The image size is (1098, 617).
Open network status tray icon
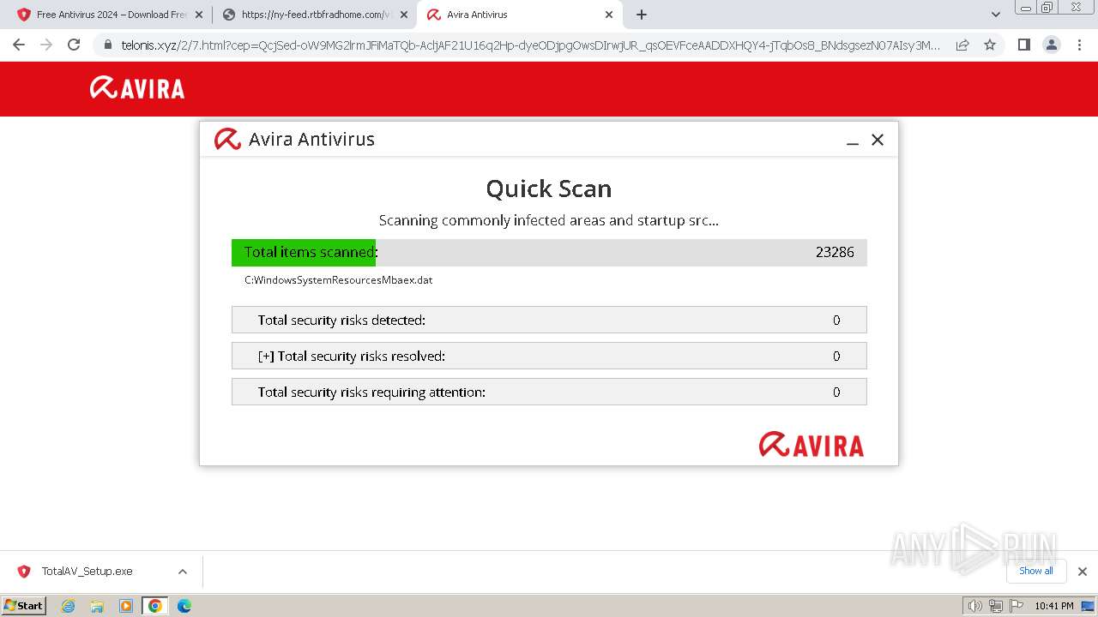[995, 606]
